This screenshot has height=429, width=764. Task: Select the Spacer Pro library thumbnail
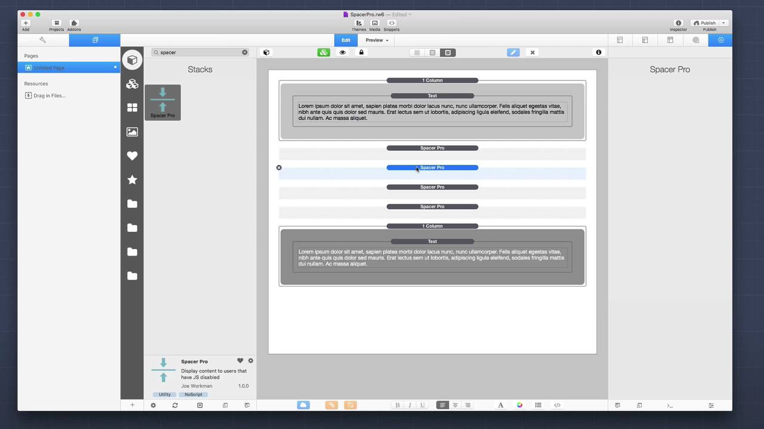click(162, 102)
